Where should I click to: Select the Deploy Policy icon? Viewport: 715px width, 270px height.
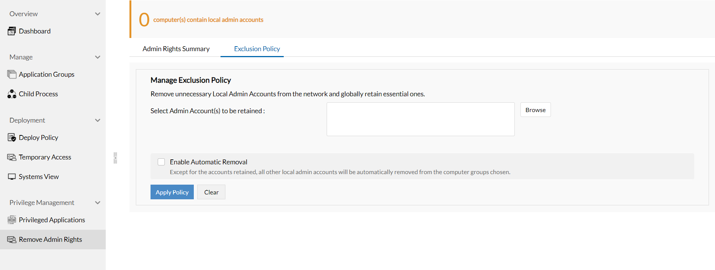click(x=12, y=138)
